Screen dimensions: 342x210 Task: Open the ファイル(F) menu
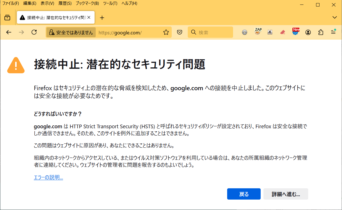click(x=11, y=3)
